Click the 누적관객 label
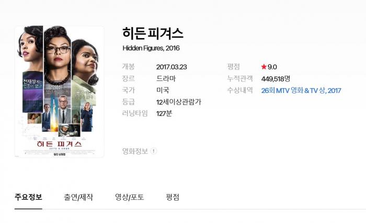The image size is (366, 223). click(240, 79)
